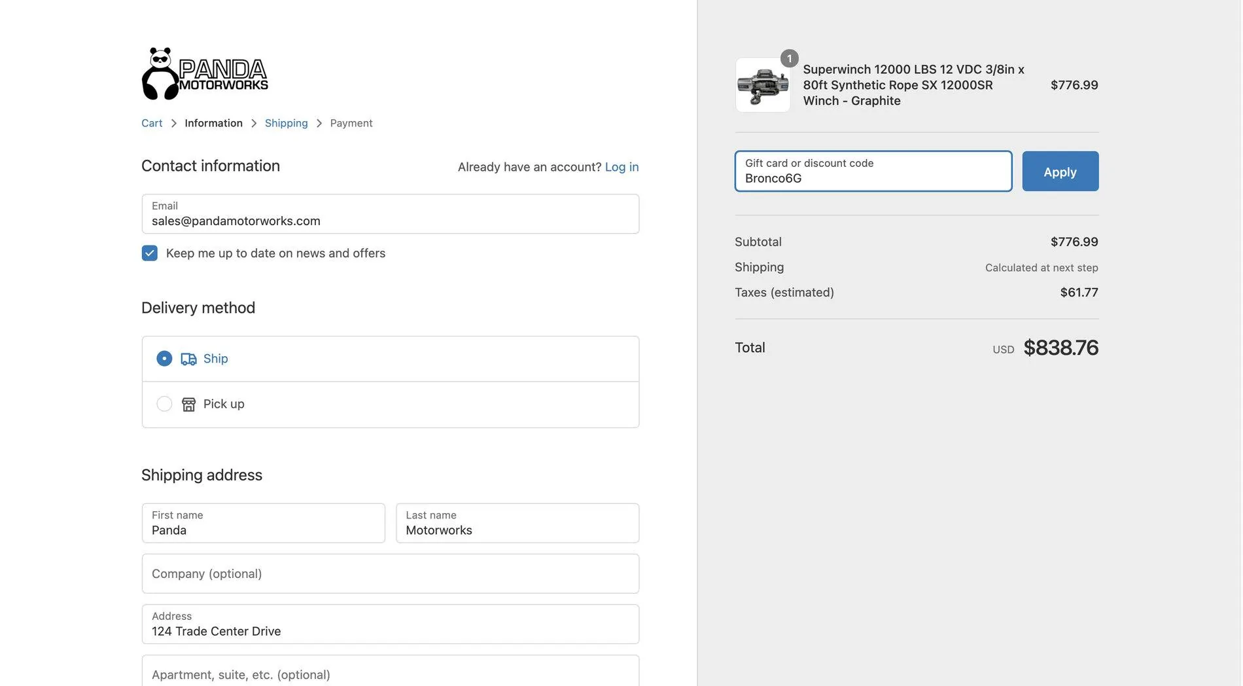Click the USD currency label

pyautogui.click(x=1004, y=350)
